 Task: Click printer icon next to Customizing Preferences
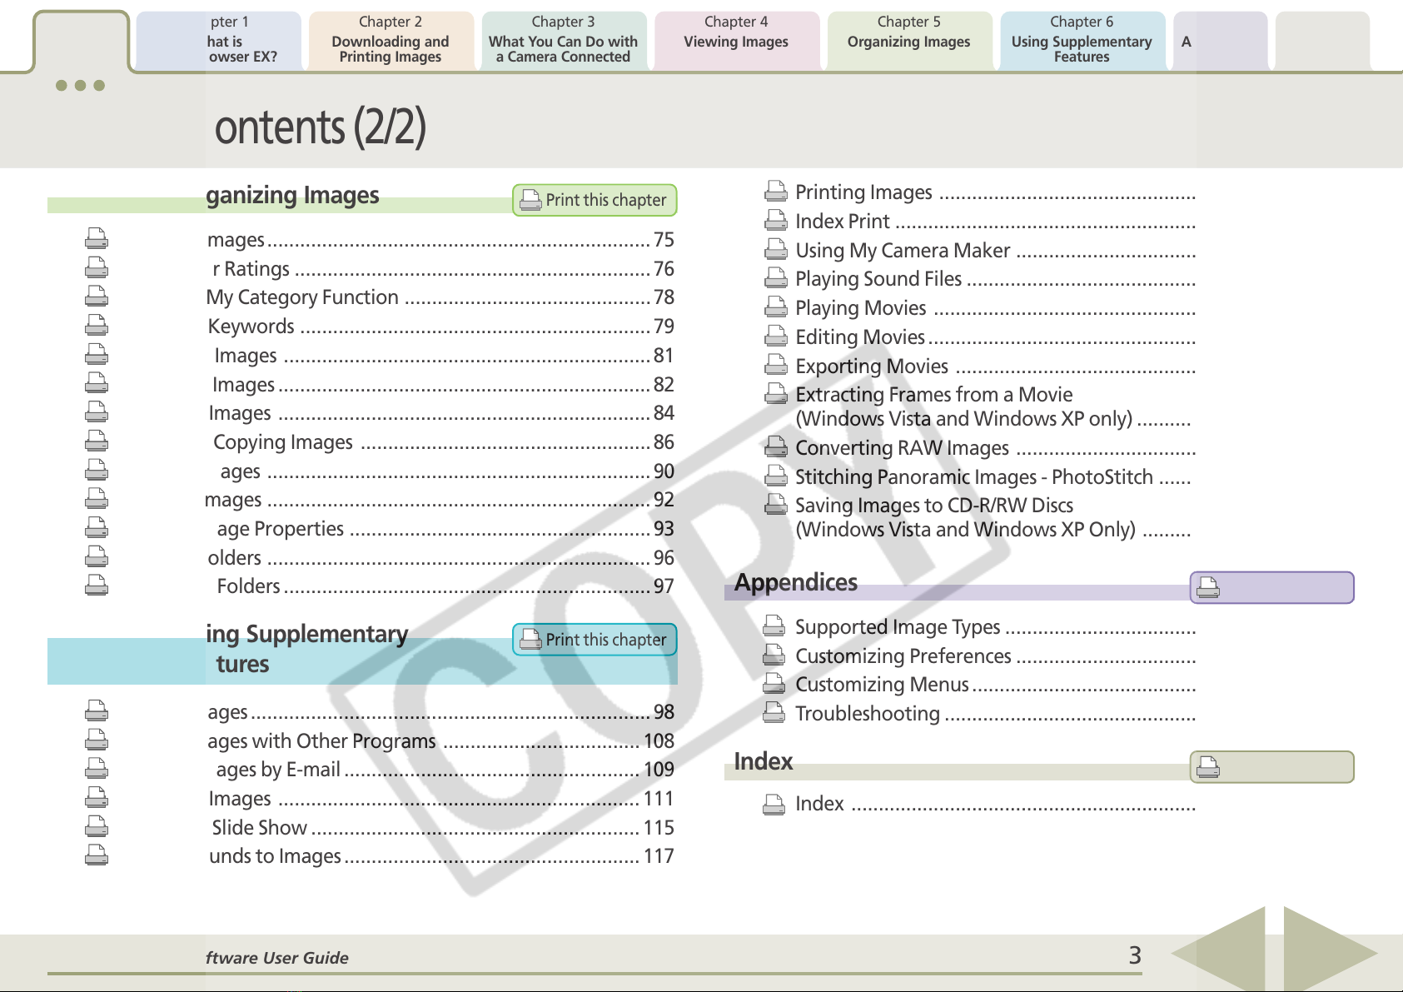[774, 656]
